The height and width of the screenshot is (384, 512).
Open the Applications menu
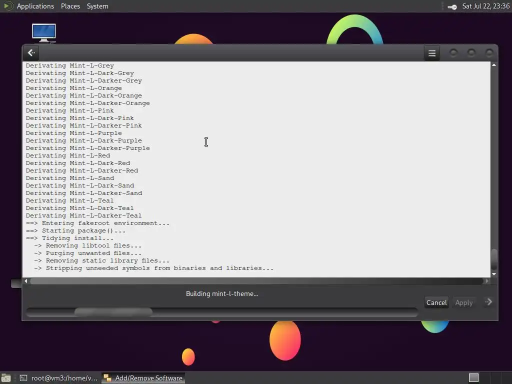click(35, 6)
